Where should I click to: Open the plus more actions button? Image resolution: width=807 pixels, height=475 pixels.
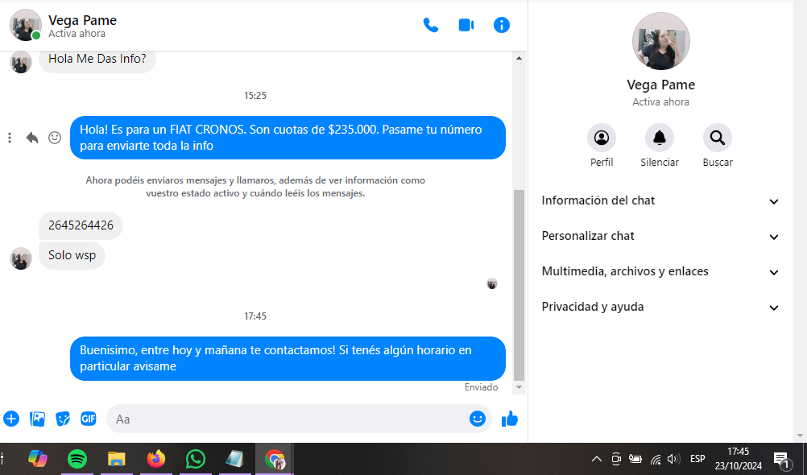(x=11, y=419)
